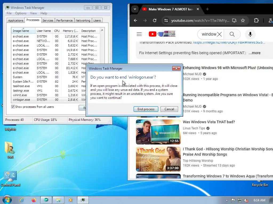Reload the YouTube page
This screenshot has width=273, height=204.
154,20
